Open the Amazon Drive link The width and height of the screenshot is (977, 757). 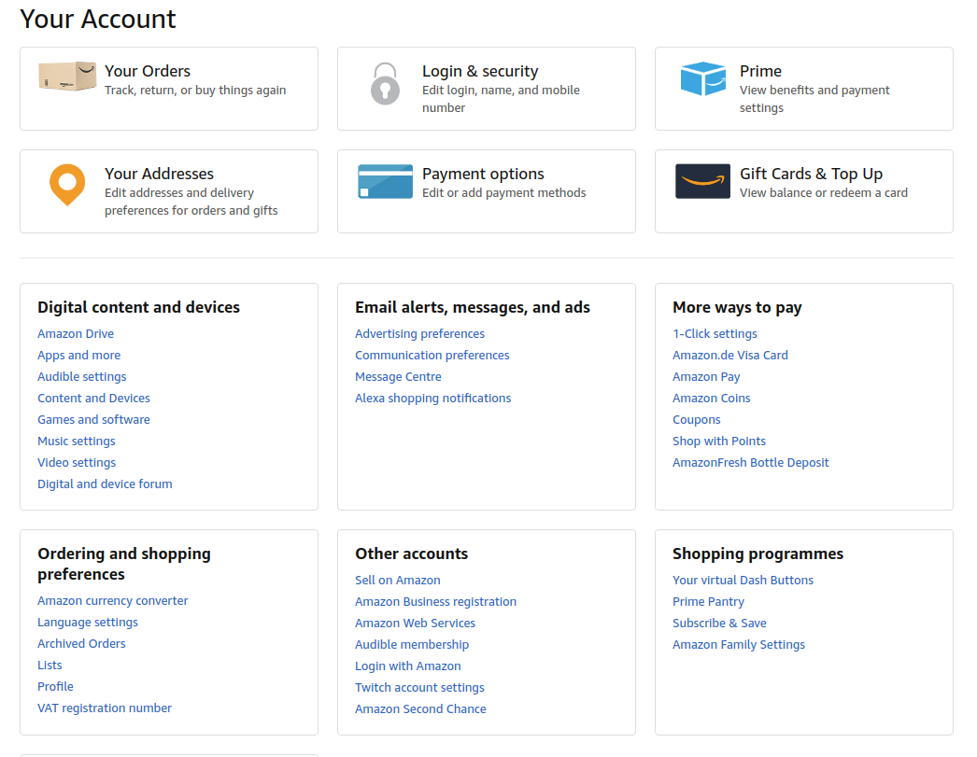coord(76,333)
